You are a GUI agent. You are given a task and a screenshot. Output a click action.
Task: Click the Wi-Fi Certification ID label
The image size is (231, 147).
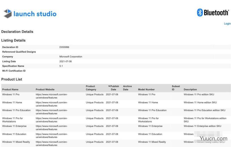coord(14,71)
